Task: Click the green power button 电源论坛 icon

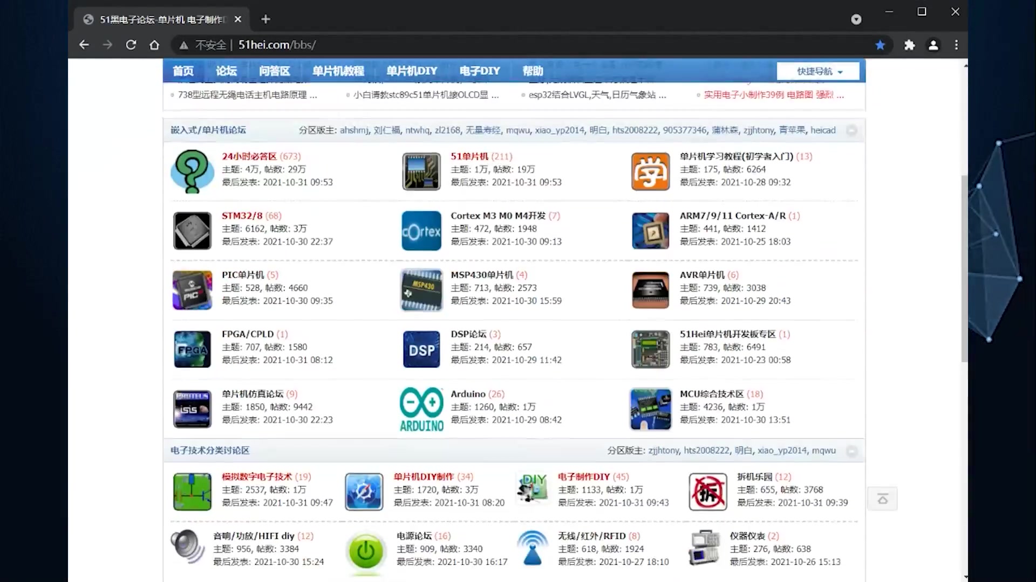Action: click(x=366, y=551)
